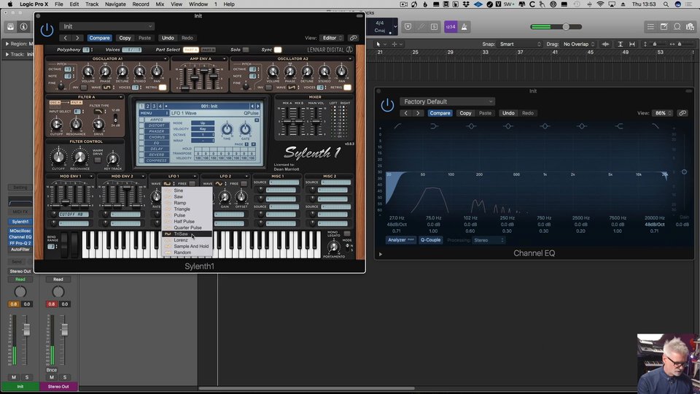Open the Processing Stereo dropdown
700x394 pixels.
[x=489, y=240]
